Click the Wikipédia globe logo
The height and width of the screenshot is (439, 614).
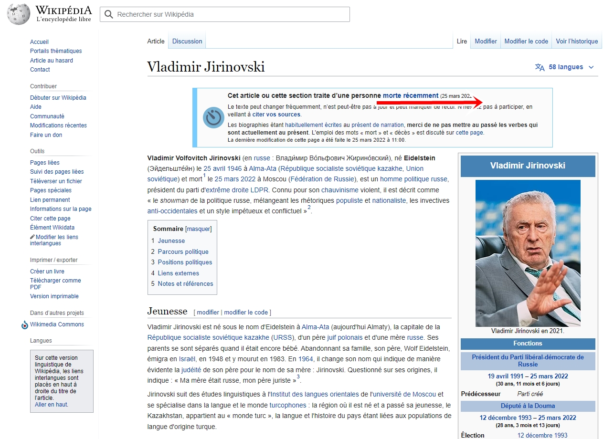19,14
